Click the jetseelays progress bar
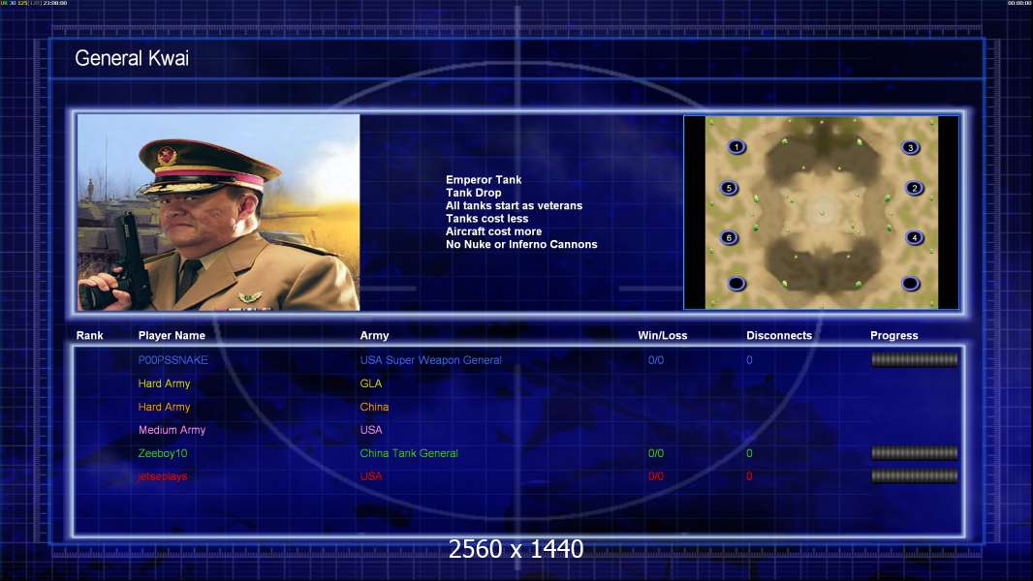 (x=915, y=475)
